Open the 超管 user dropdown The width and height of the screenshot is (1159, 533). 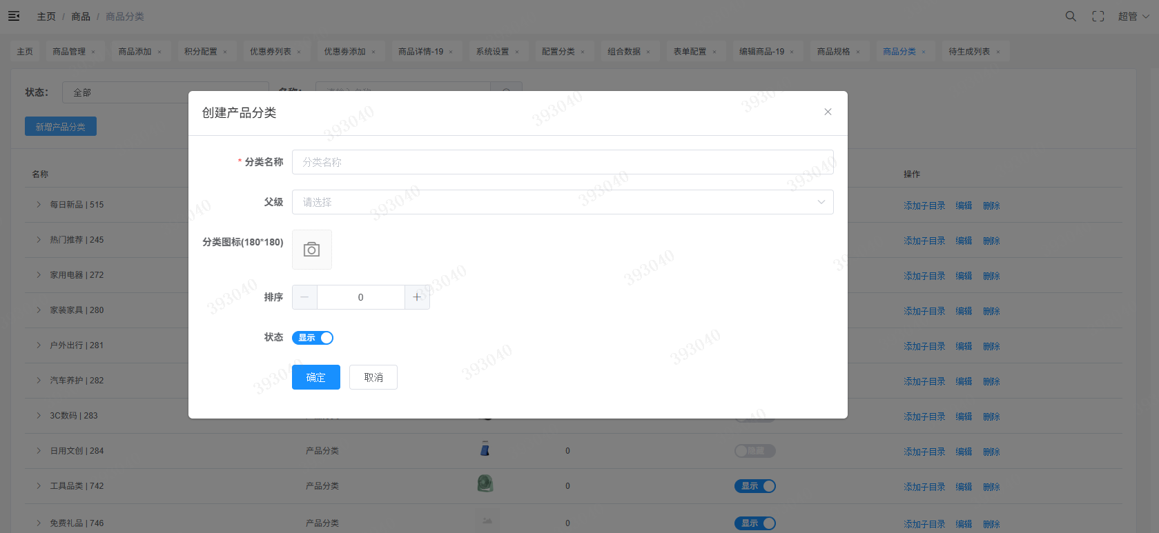click(1133, 16)
